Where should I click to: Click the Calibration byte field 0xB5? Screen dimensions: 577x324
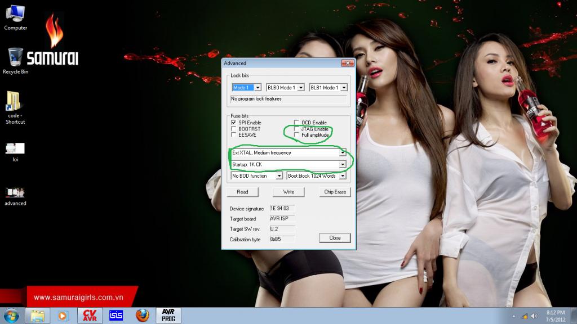[x=282, y=239]
